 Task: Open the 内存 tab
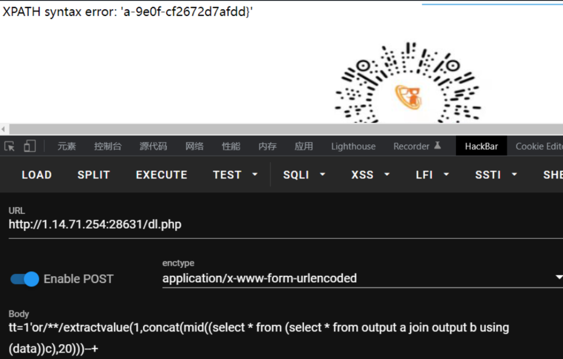coord(267,146)
